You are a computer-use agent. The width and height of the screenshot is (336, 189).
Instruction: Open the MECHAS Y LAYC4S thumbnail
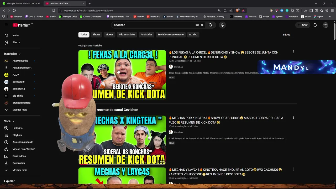[122, 176]
